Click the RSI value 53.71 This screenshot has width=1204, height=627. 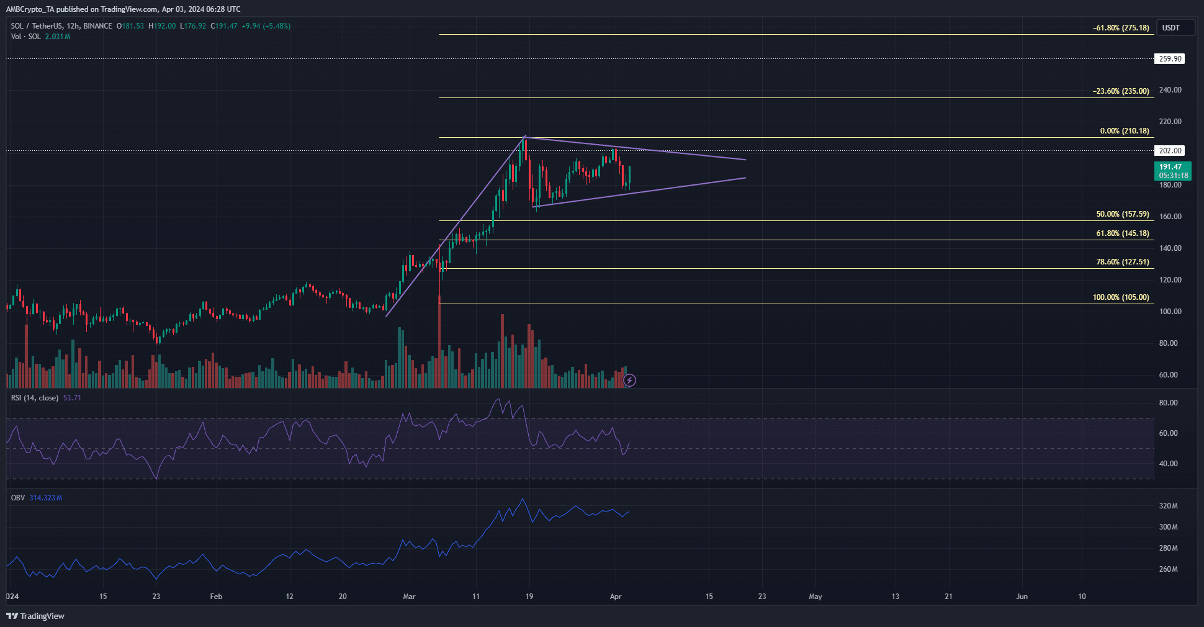pos(72,398)
